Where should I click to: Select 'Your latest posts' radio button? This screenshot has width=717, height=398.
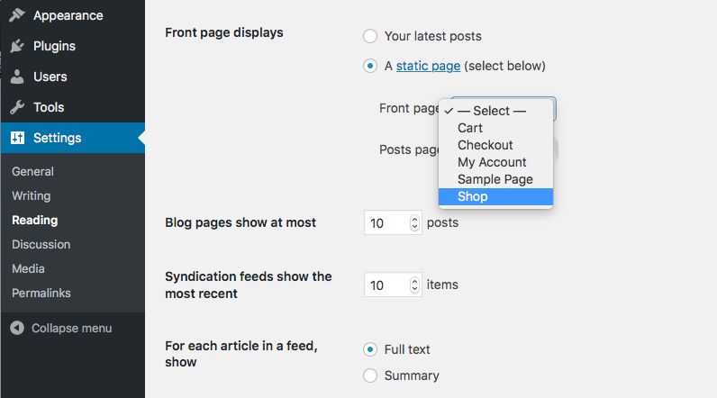[x=370, y=36]
